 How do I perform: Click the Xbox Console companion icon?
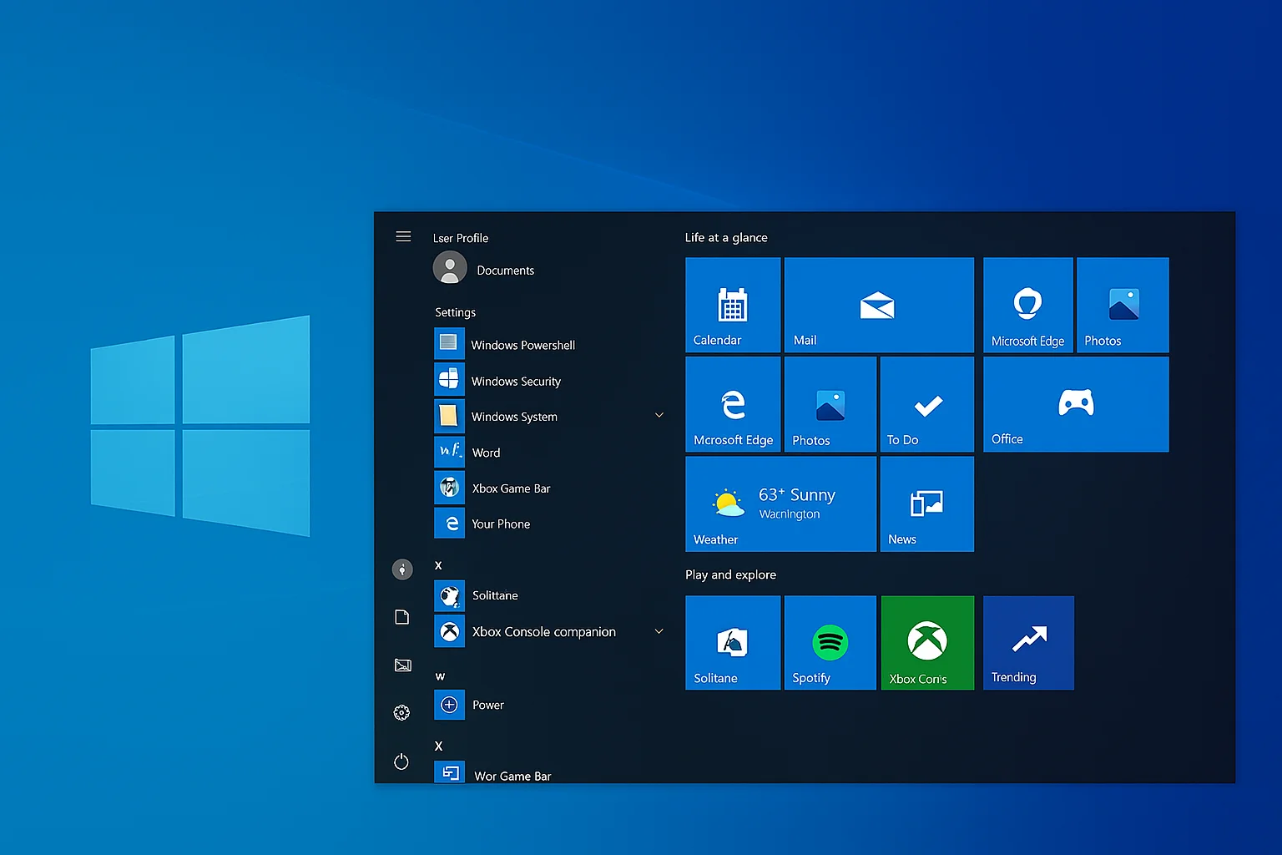[x=449, y=631]
